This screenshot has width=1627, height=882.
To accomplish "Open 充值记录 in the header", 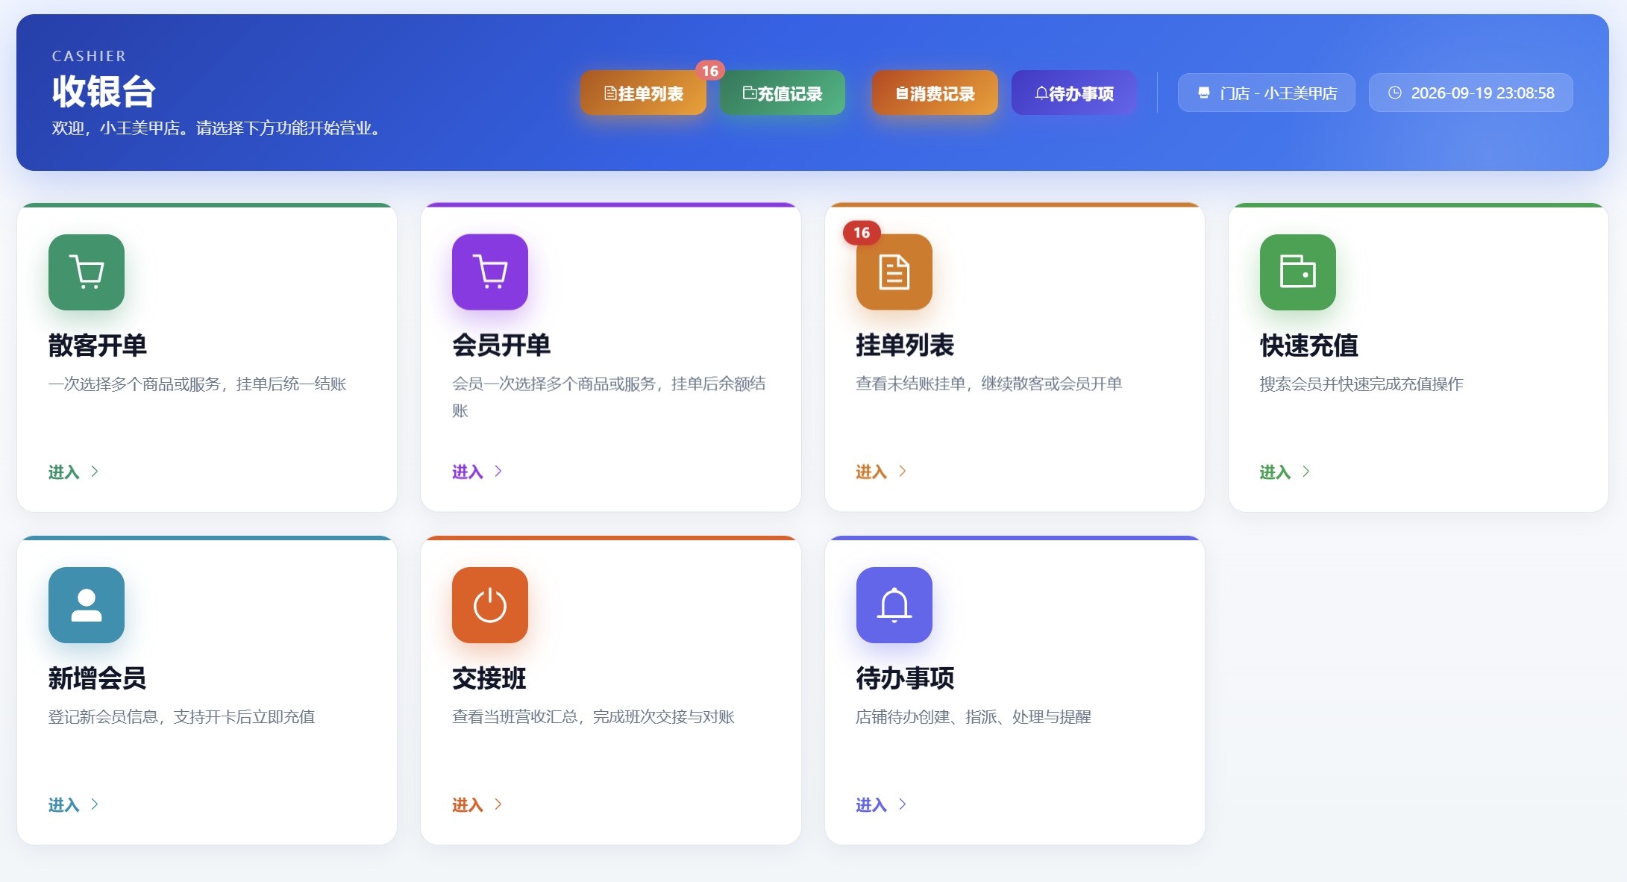I will 783,93.
